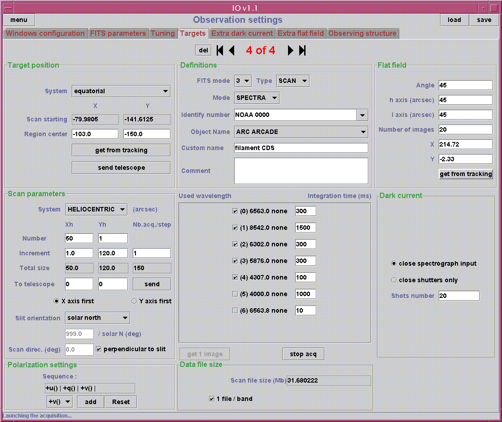The height and width of the screenshot is (422, 502).
Task: Open the menu button at top left
Action: [19, 20]
